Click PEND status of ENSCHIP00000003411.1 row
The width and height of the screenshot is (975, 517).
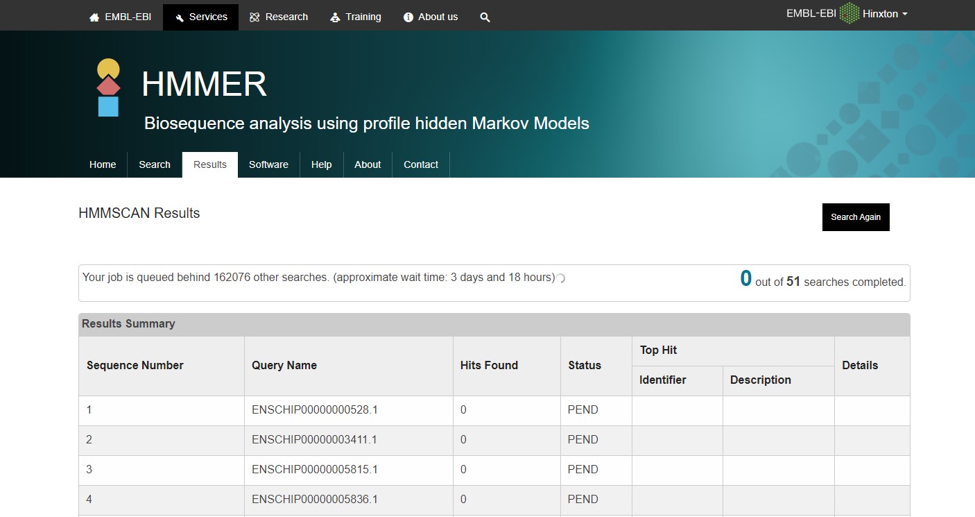tap(583, 439)
